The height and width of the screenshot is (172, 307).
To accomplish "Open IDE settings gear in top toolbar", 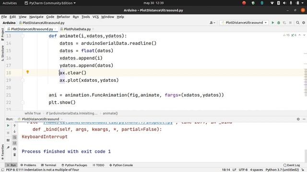I will [304, 22].
